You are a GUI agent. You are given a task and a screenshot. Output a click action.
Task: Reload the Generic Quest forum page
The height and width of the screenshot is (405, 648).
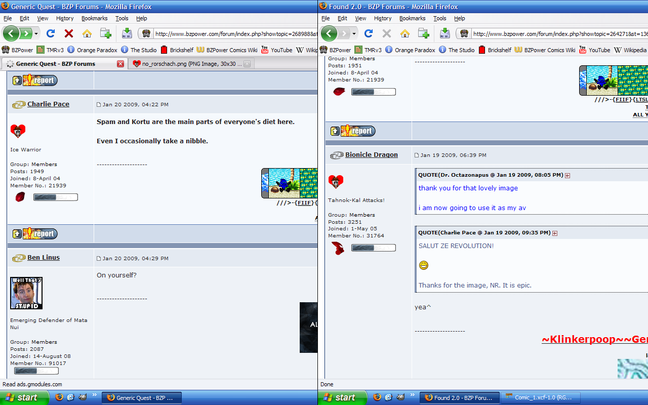coord(51,33)
